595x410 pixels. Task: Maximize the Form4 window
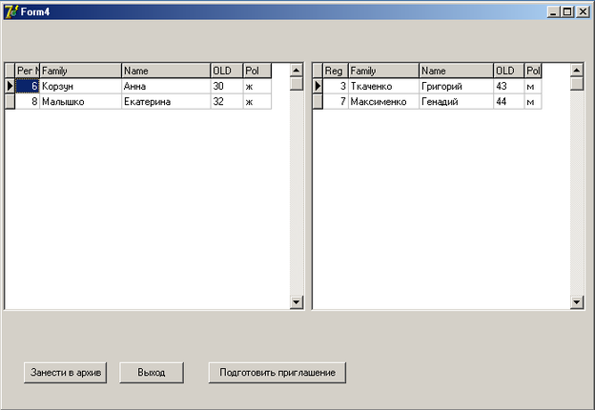(x=567, y=12)
